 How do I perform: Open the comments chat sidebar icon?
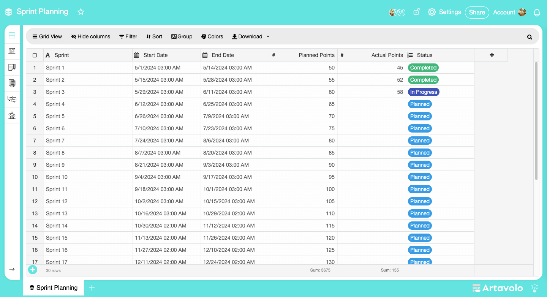(12, 99)
